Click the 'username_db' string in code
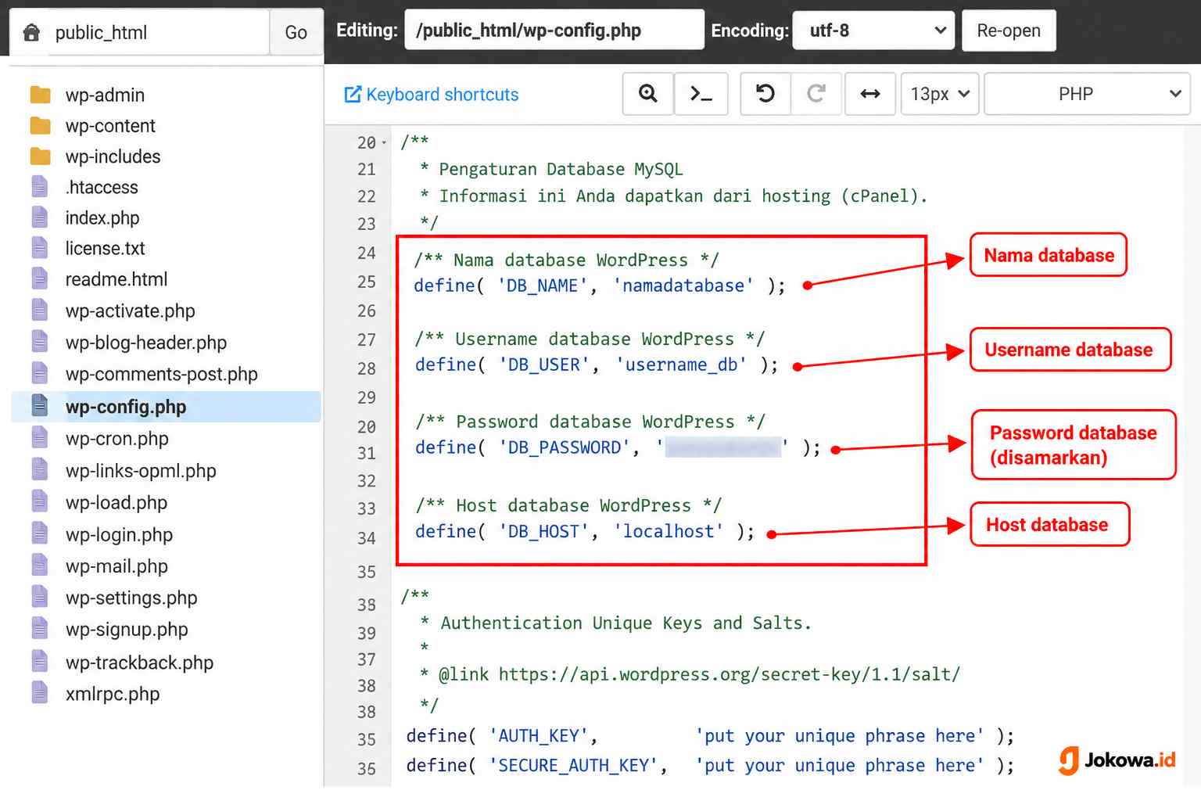Image resolution: width=1201 pixels, height=801 pixels. (x=682, y=365)
